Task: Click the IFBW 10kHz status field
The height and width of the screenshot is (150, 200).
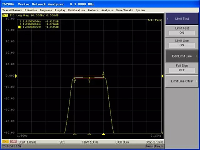Action: [90, 142]
